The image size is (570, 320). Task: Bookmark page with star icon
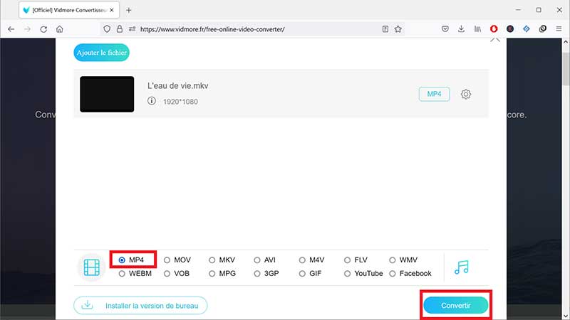(x=398, y=29)
